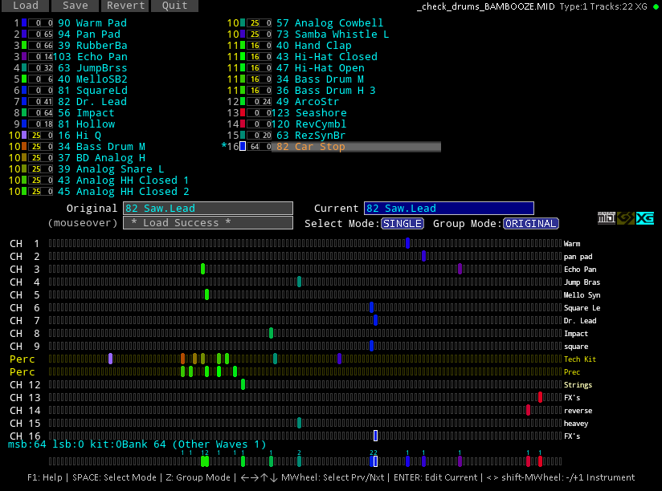Screen dimensions: 662x491
Task: Click the Current instrument field 82 Saw.Lead
Action: (x=448, y=209)
